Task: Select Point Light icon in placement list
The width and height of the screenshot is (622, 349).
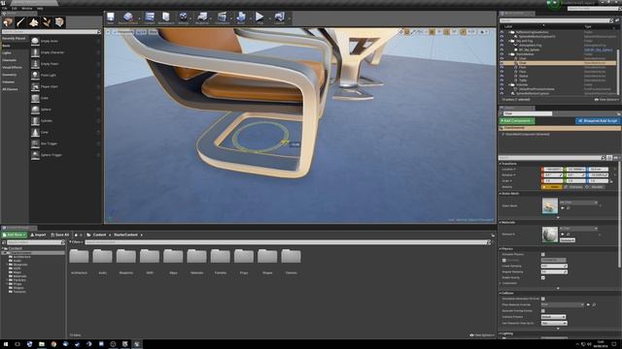Action: 35,75
